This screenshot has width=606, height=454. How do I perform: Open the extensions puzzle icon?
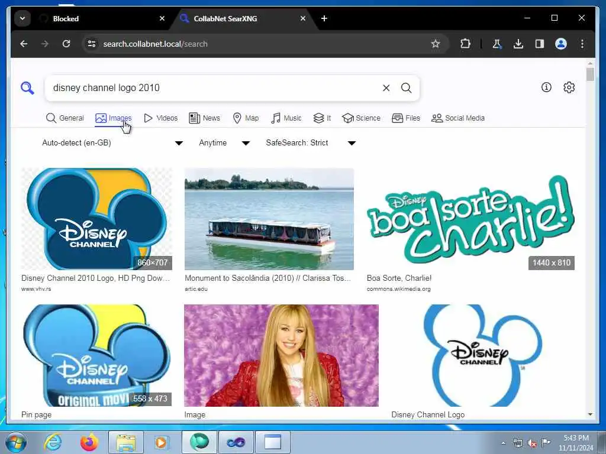(465, 44)
